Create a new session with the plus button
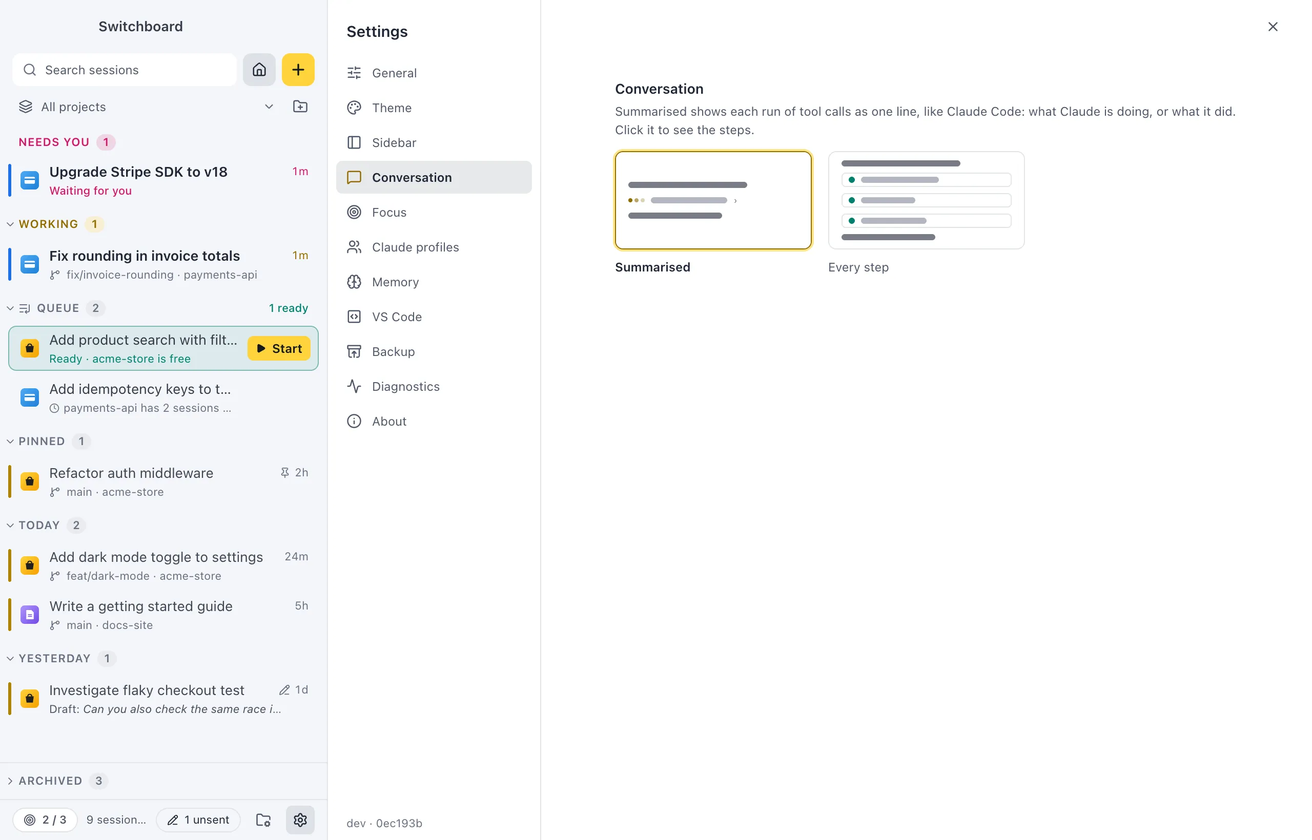 [298, 70]
